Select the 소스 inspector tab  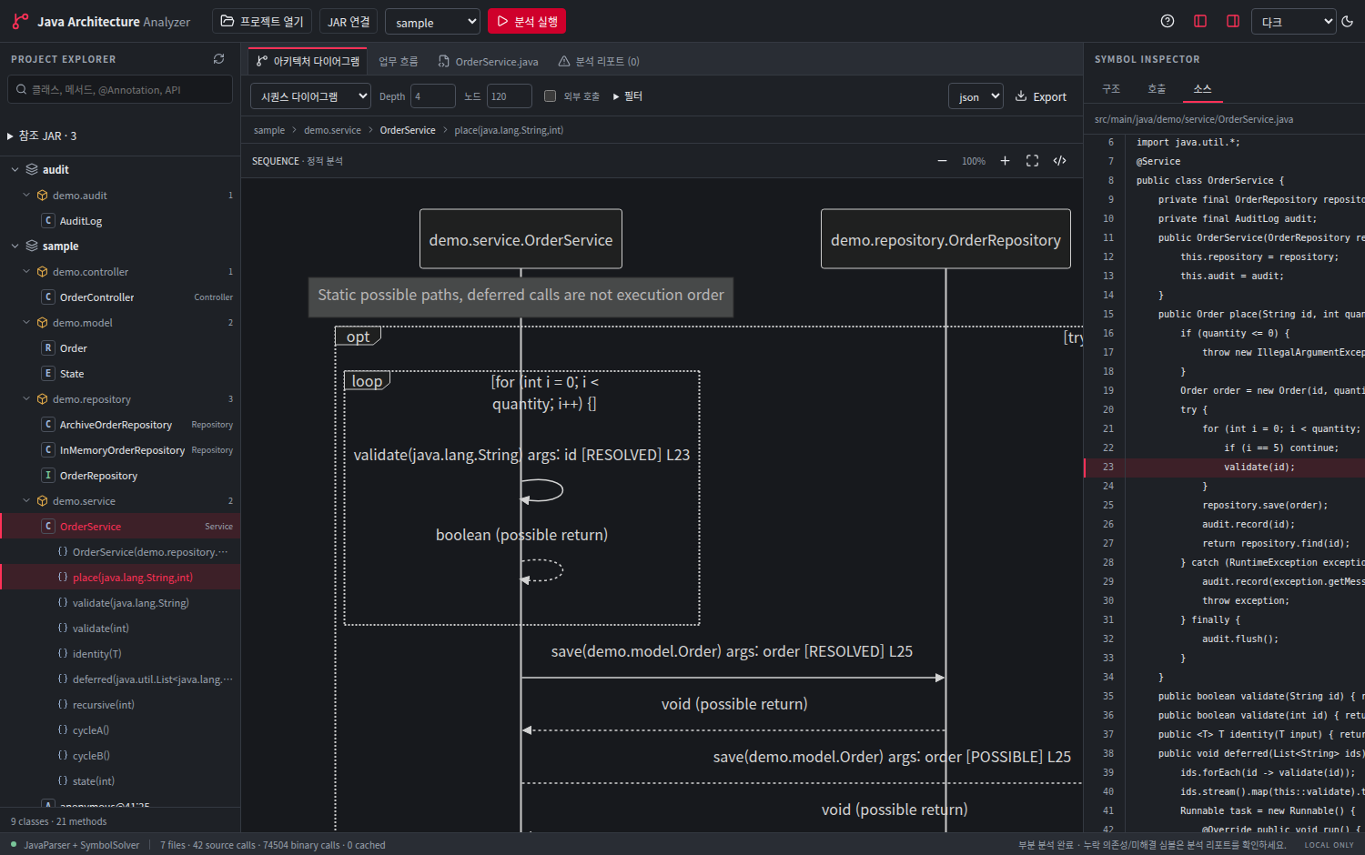click(1202, 89)
